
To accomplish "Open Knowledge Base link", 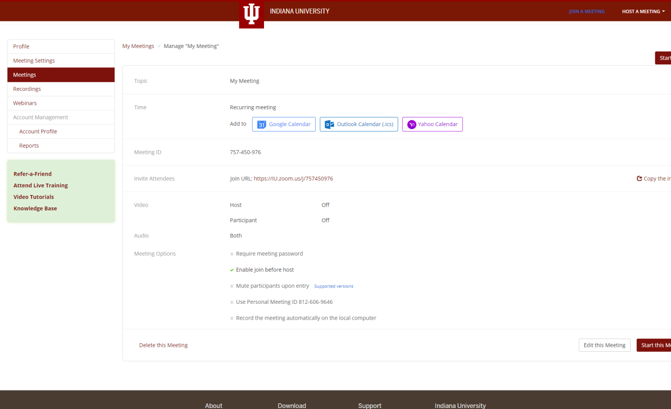I will (x=35, y=208).
